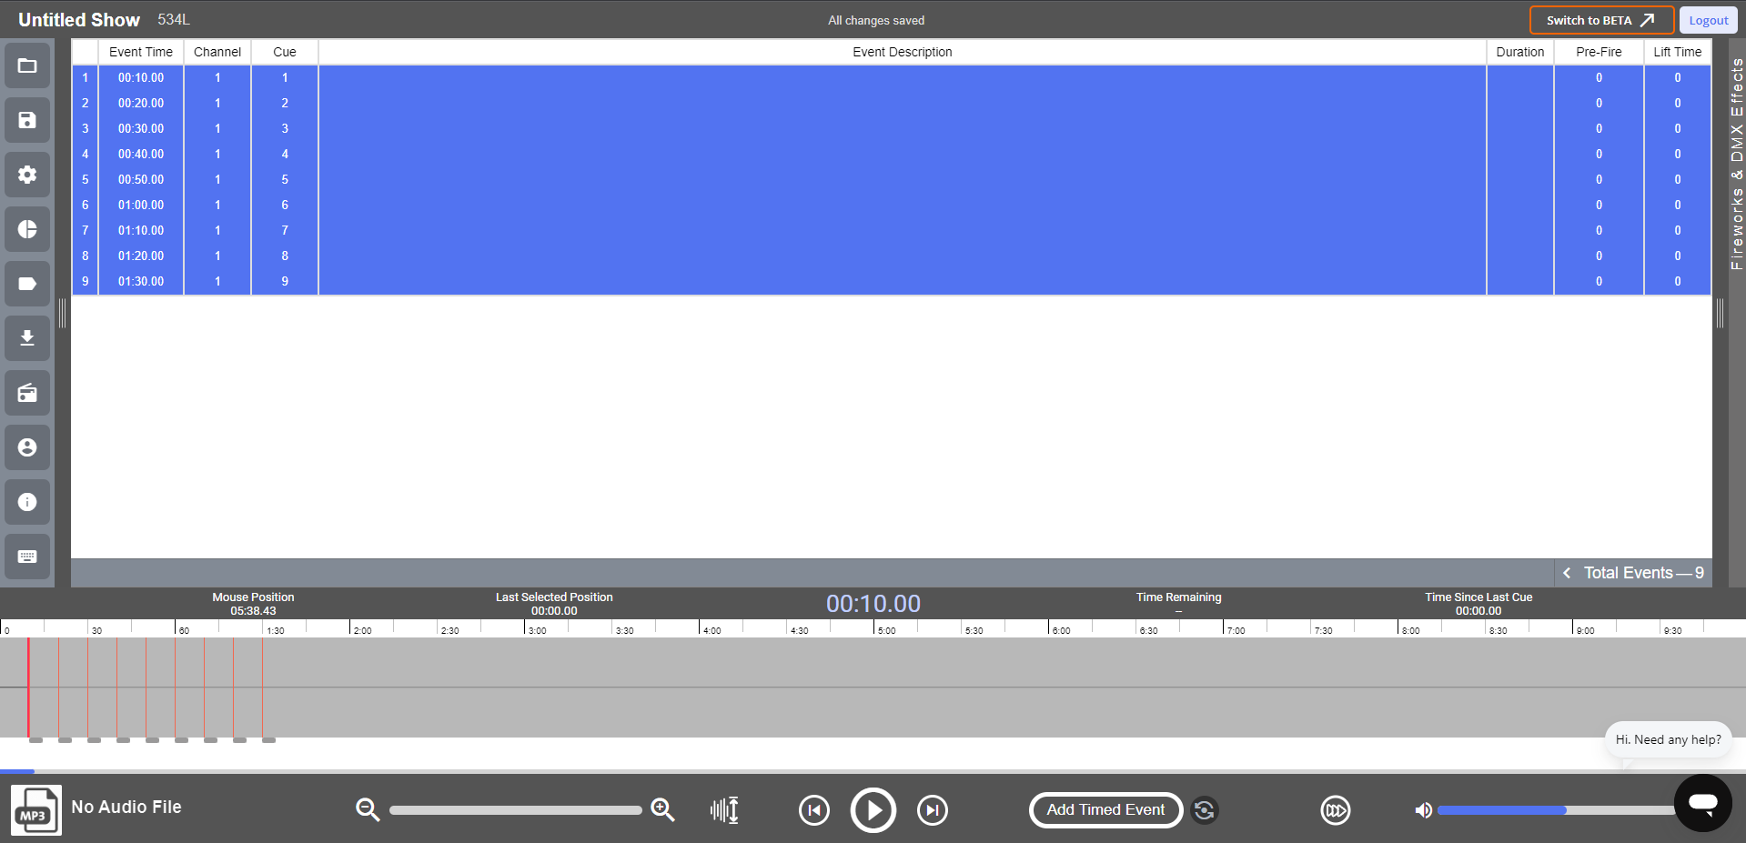The image size is (1746, 843).
Task: Click the right panel resize handle
Action: tap(1720, 314)
